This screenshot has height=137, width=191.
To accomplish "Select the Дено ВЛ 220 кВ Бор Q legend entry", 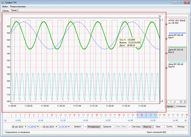I will pos(177,54).
